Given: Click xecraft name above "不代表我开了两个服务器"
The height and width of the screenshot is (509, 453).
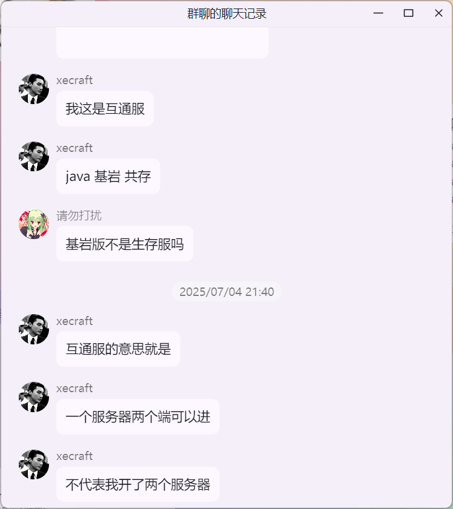Looking at the screenshot, I should click(74, 456).
